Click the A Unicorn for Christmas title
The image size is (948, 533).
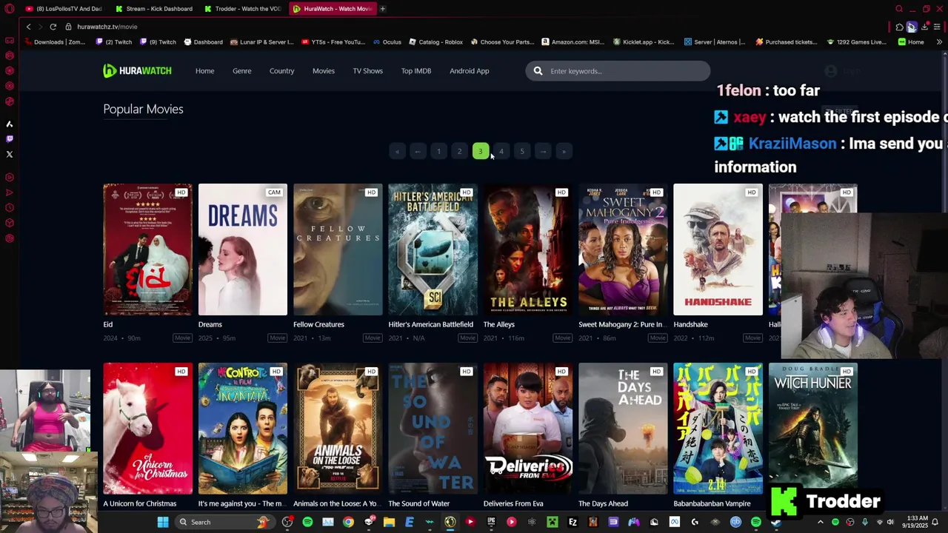click(140, 503)
